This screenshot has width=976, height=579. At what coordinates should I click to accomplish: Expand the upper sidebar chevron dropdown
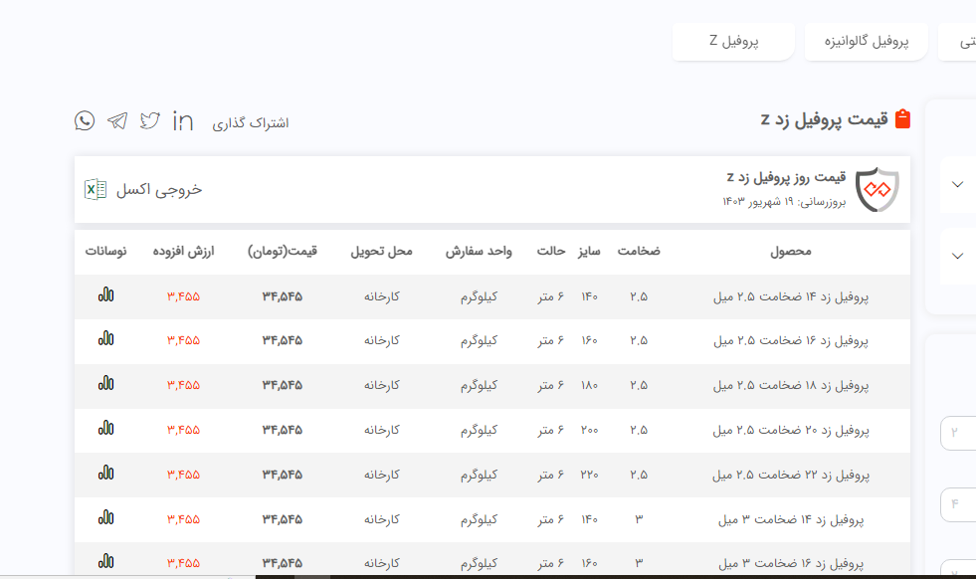(958, 185)
